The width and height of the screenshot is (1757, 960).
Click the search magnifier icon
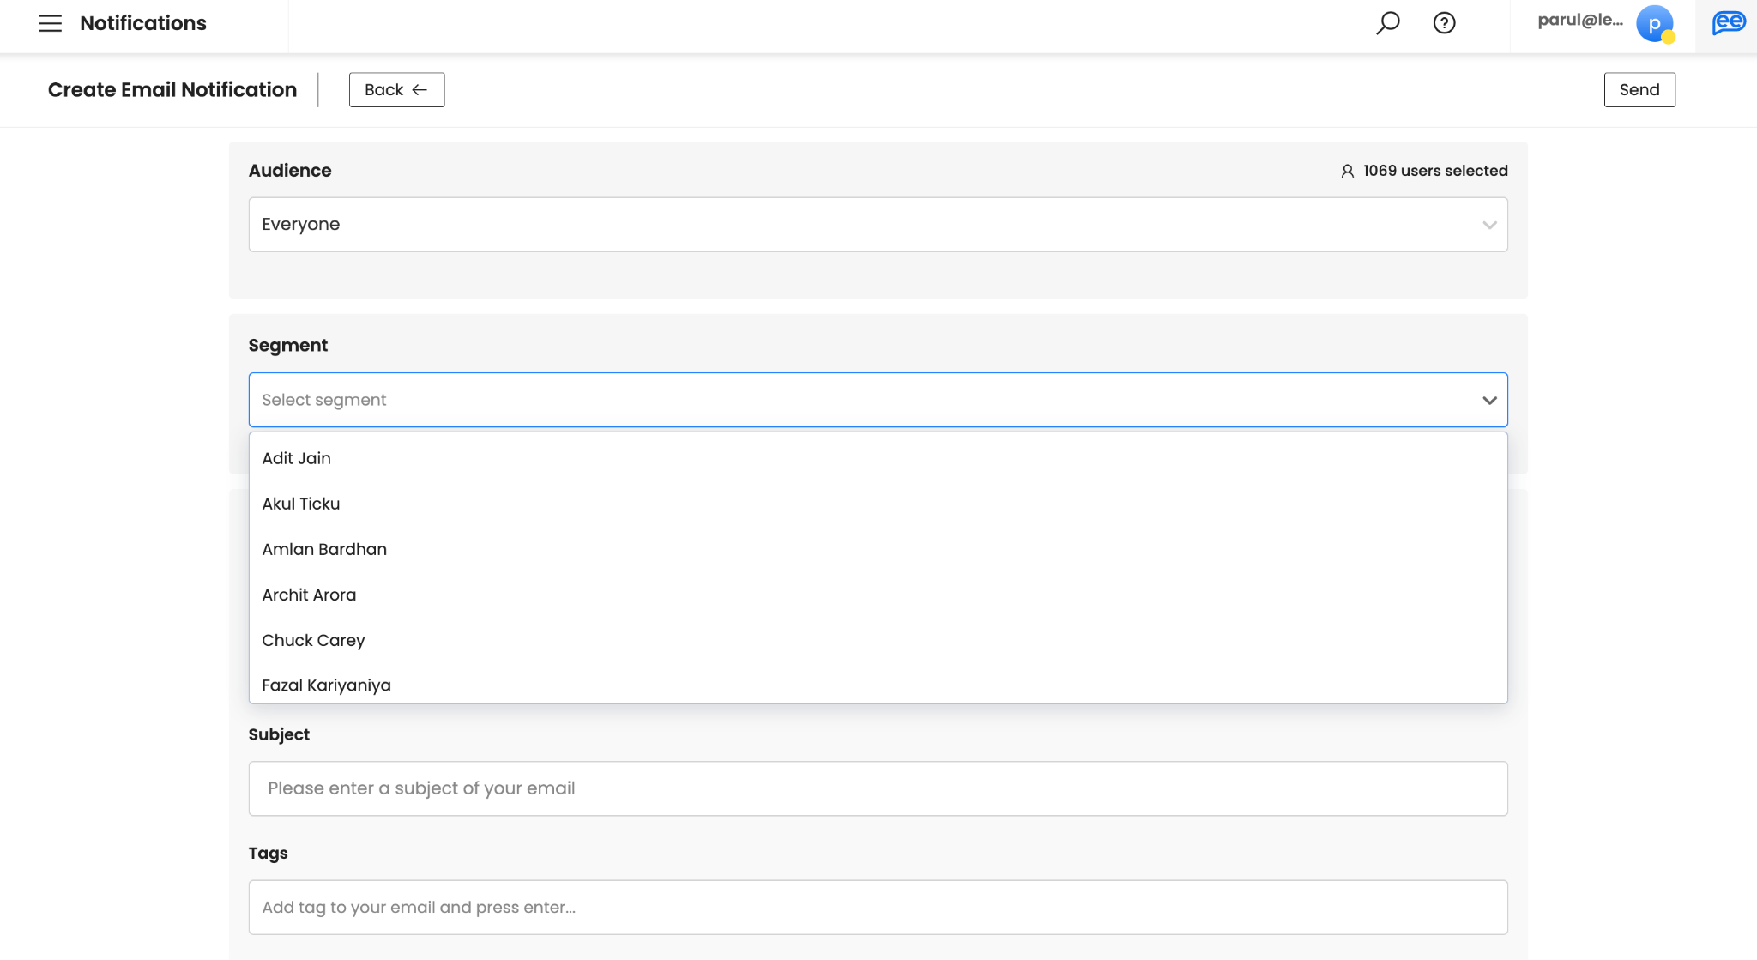click(x=1387, y=23)
